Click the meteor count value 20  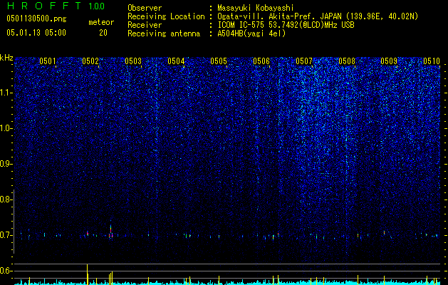tap(103, 33)
